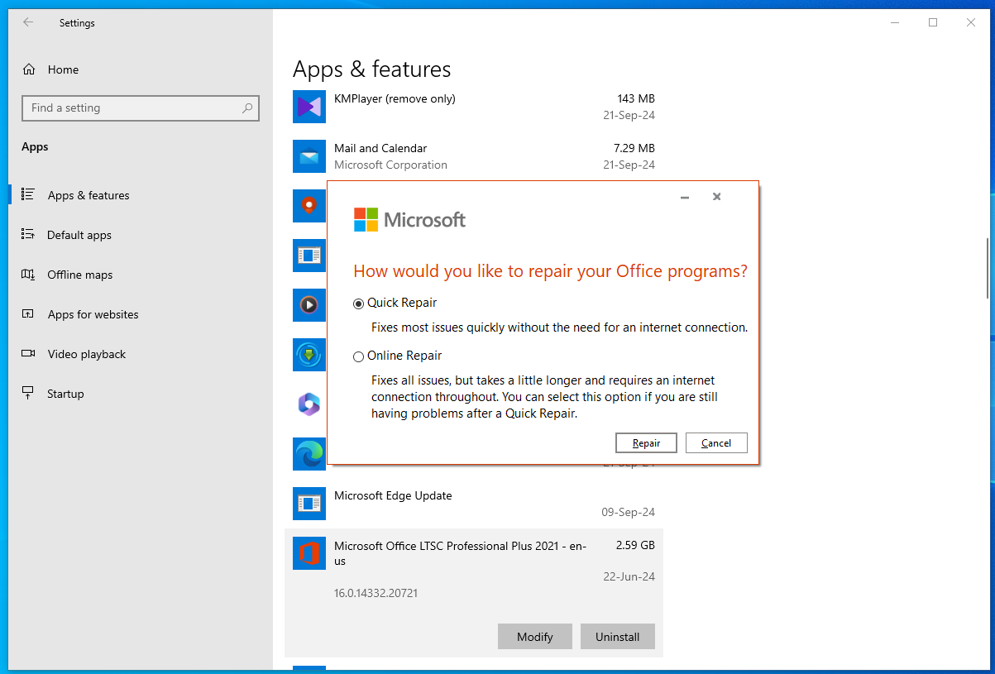
Task: Click the magnifier icon in the search box
Action: click(247, 108)
